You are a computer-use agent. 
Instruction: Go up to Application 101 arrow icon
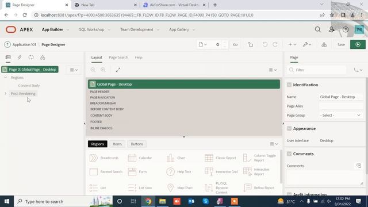pos(7,44)
